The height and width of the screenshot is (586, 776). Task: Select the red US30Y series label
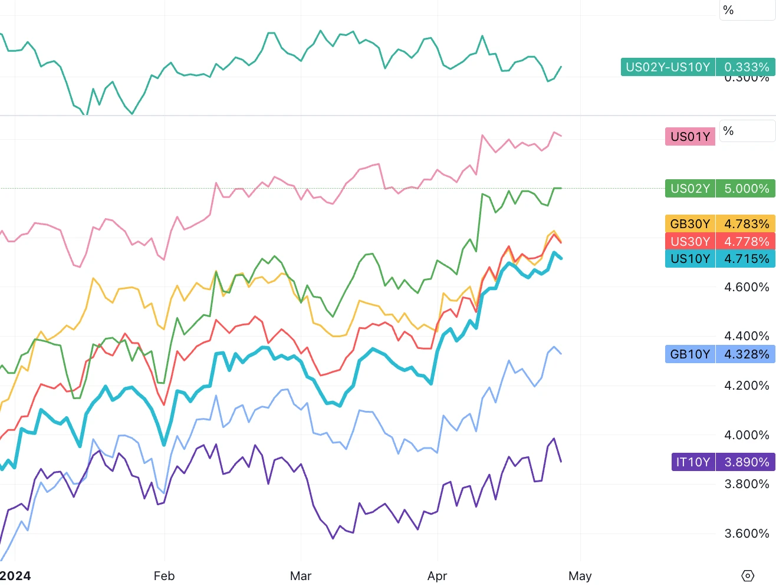pos(690,242)
